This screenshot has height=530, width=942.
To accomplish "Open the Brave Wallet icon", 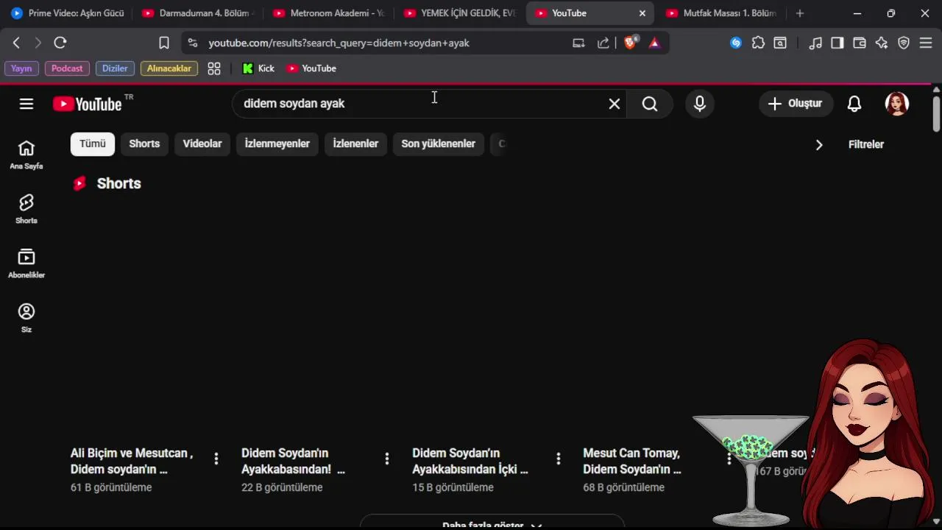I will click(x=860, y=43).
